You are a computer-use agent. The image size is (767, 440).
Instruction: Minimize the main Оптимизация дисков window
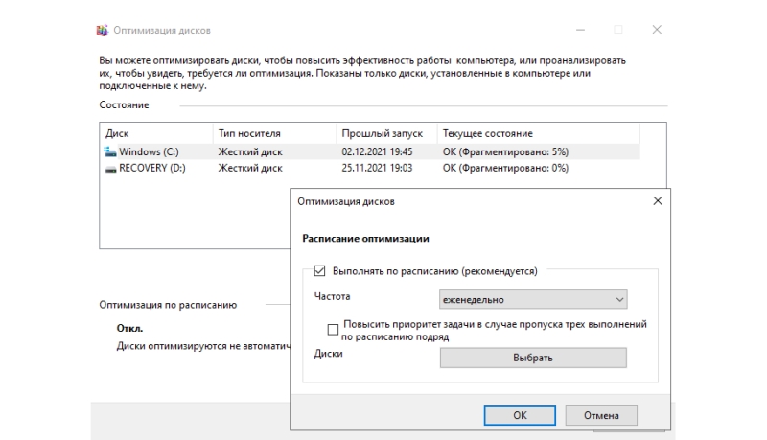(581, 30)
